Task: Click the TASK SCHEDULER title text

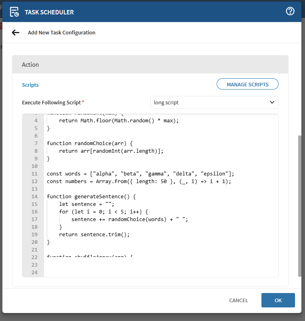Action: [x=49, y=12]
